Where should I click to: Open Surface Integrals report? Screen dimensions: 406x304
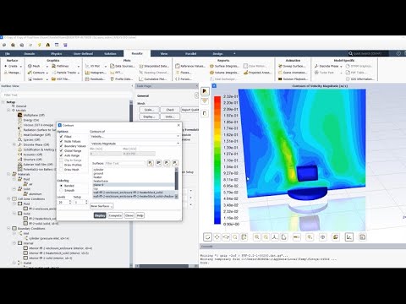click(224, 66)
